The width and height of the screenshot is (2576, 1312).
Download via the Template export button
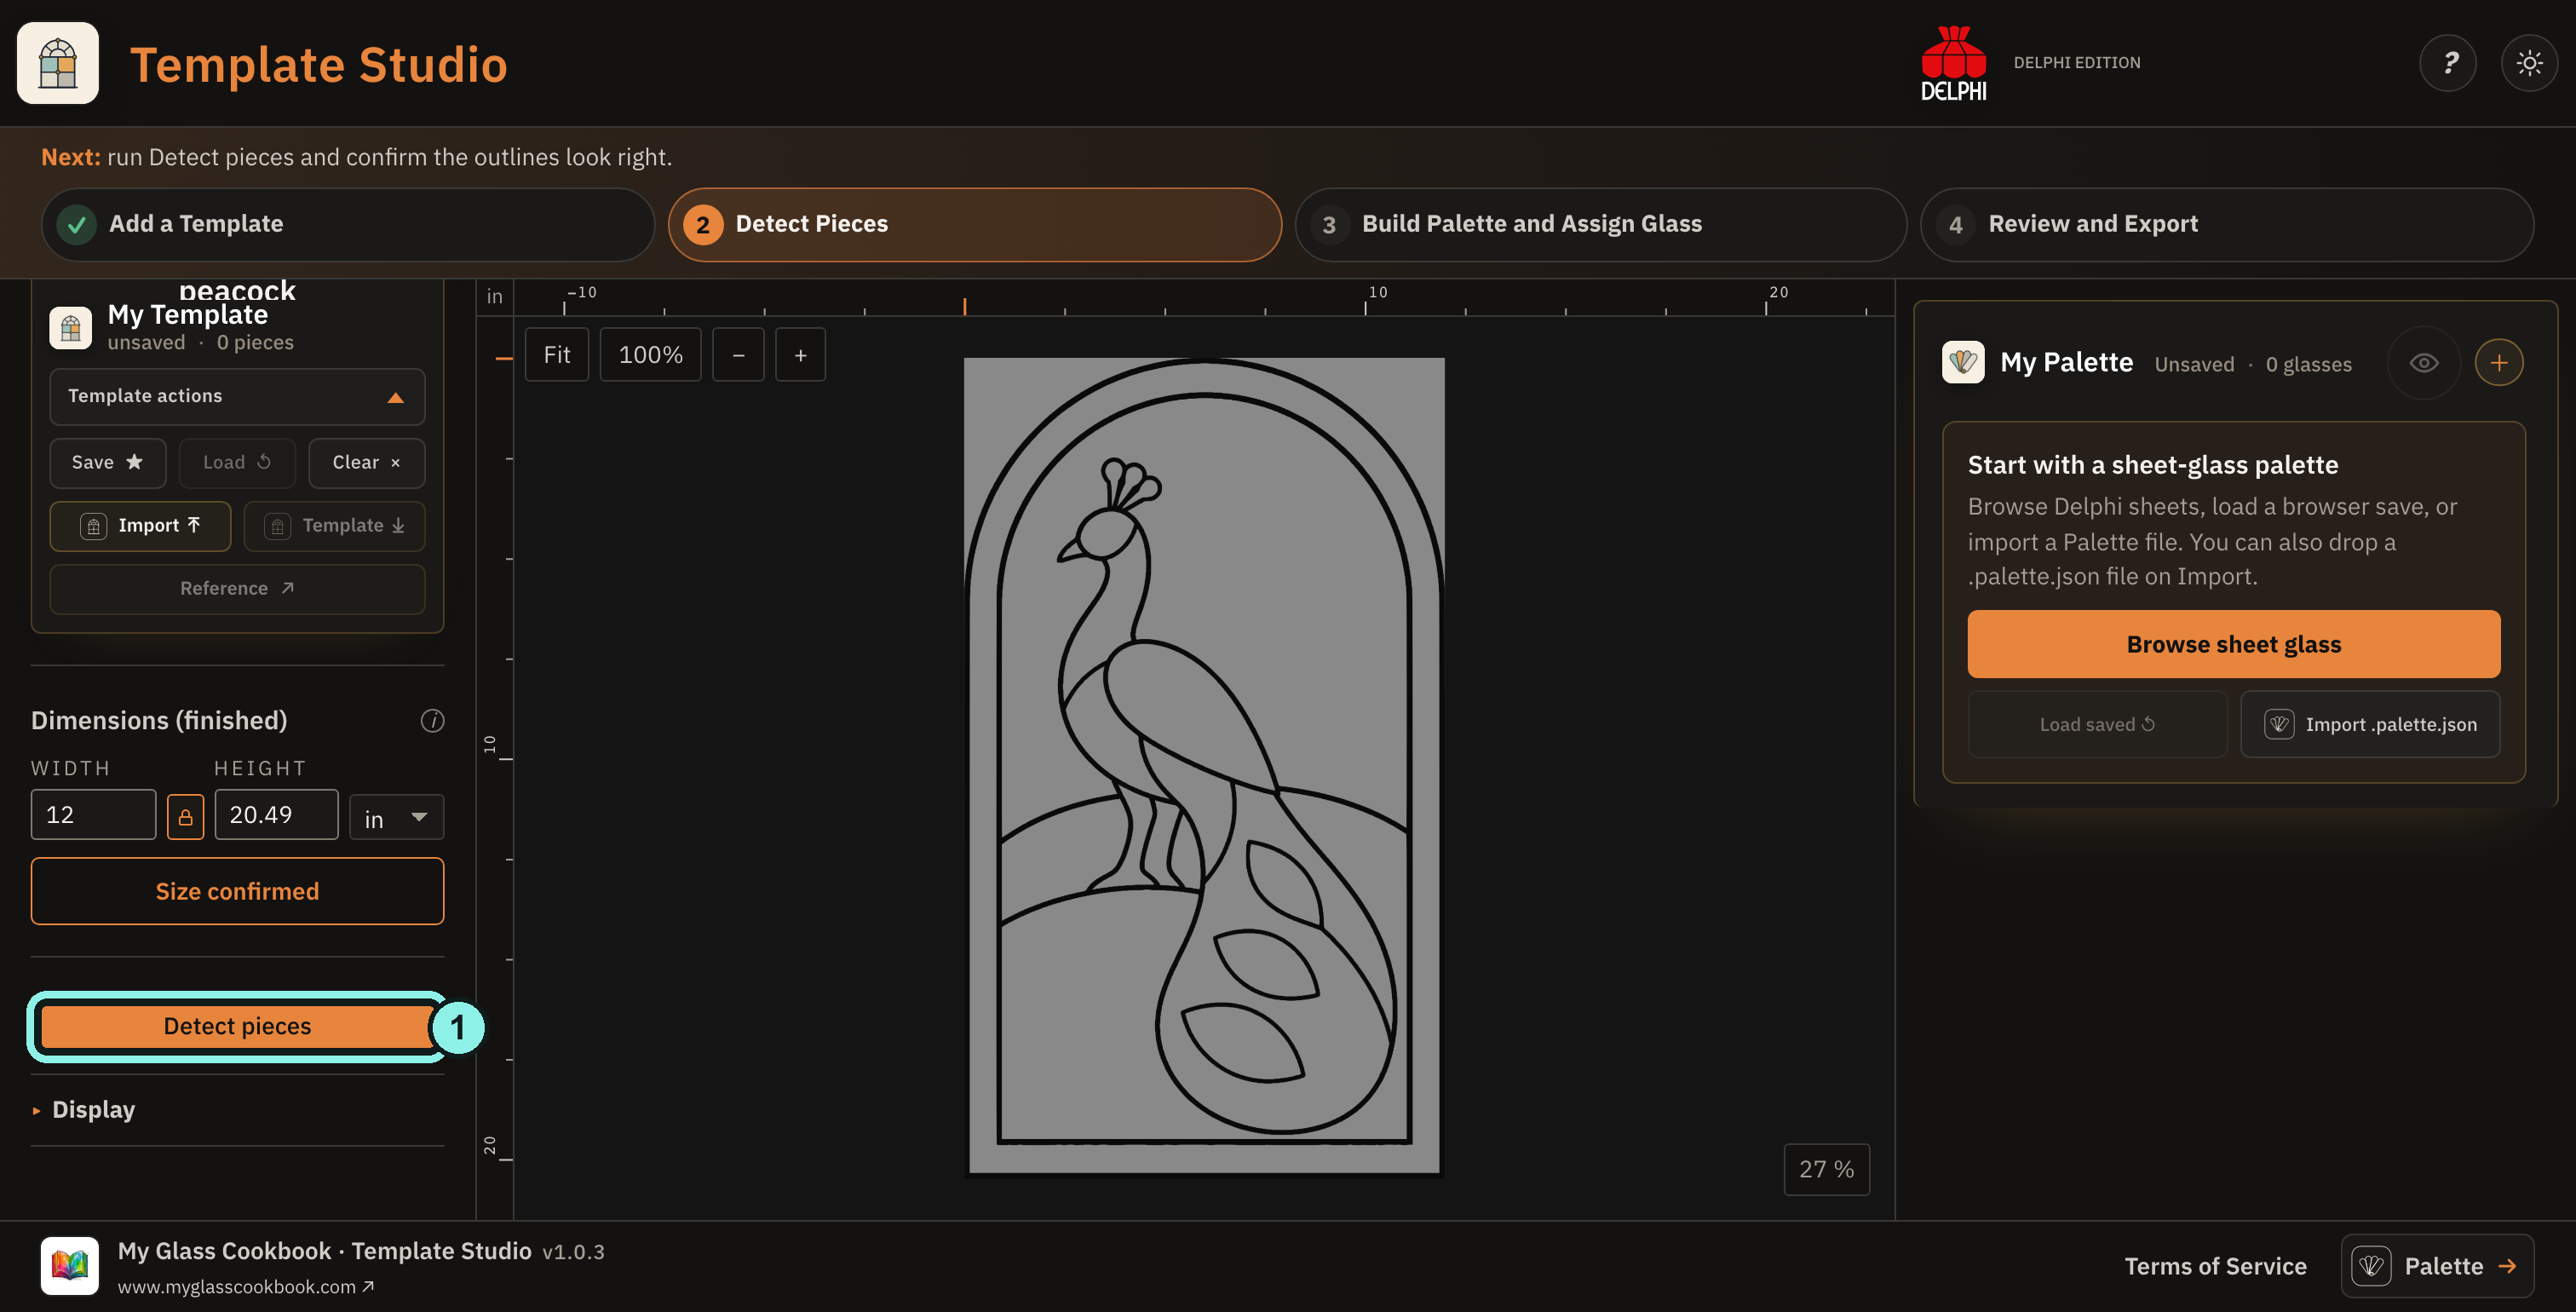[334, 526]
